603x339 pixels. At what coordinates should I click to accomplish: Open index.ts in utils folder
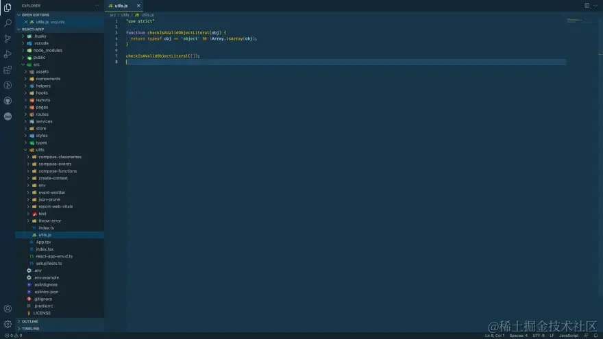point(60,228)
